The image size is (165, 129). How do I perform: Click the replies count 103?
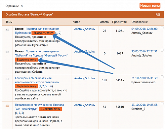pos(104,80)
